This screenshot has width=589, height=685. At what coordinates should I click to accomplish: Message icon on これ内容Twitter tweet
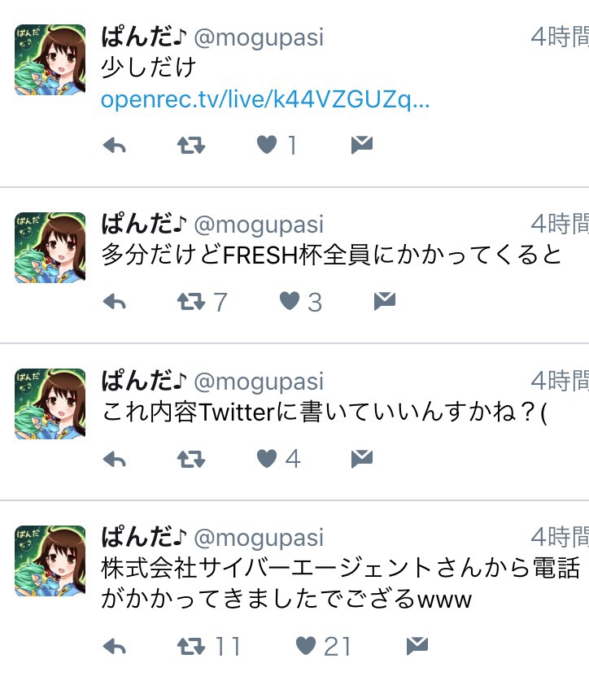[x=362, y=458]
